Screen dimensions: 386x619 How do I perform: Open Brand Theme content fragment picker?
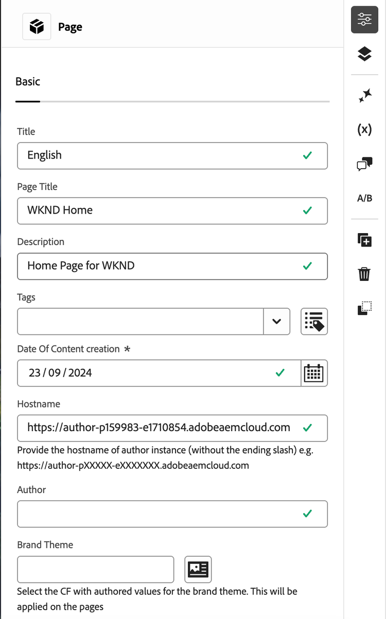click(x=198, y=569)
